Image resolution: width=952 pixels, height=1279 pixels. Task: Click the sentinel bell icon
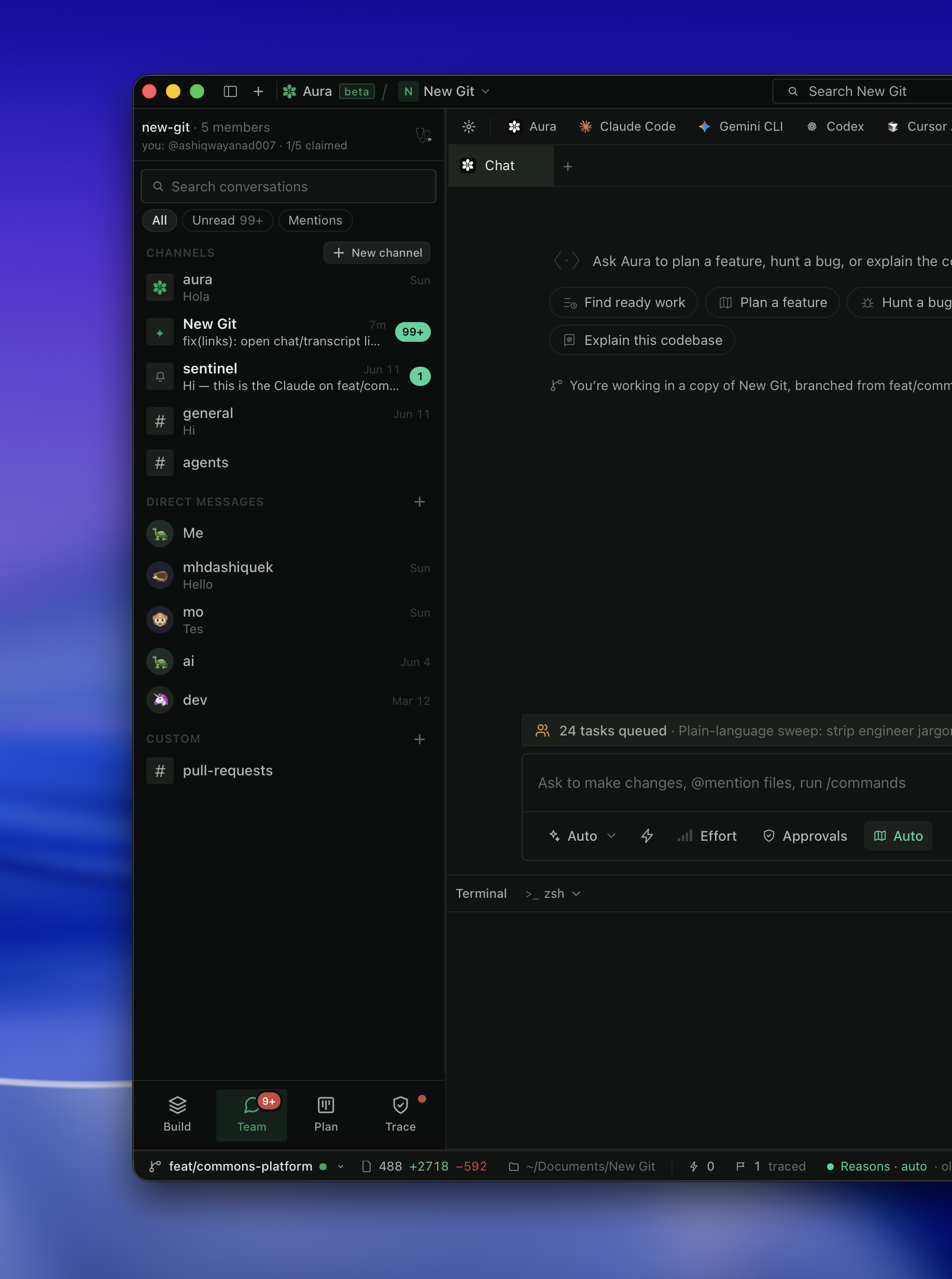click(160, 377)
